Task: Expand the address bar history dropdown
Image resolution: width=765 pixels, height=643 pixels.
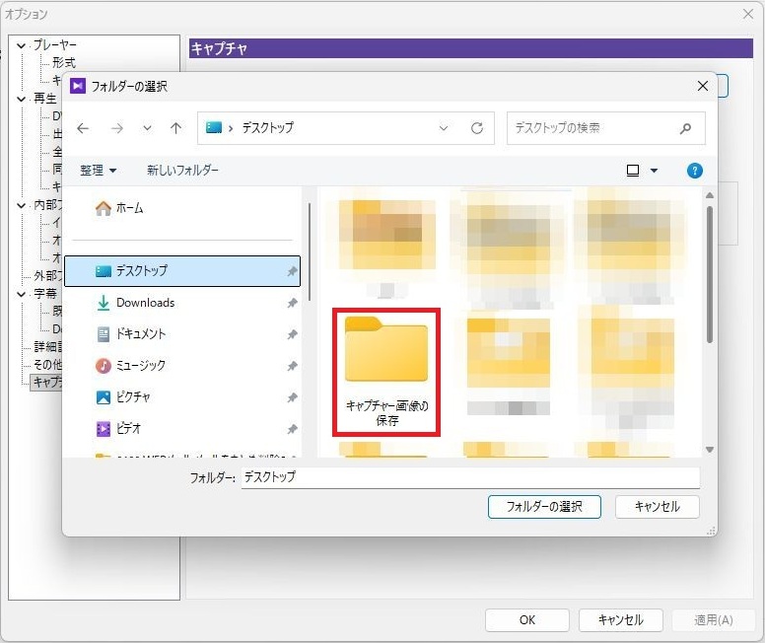Action: (x=444, y=128)
